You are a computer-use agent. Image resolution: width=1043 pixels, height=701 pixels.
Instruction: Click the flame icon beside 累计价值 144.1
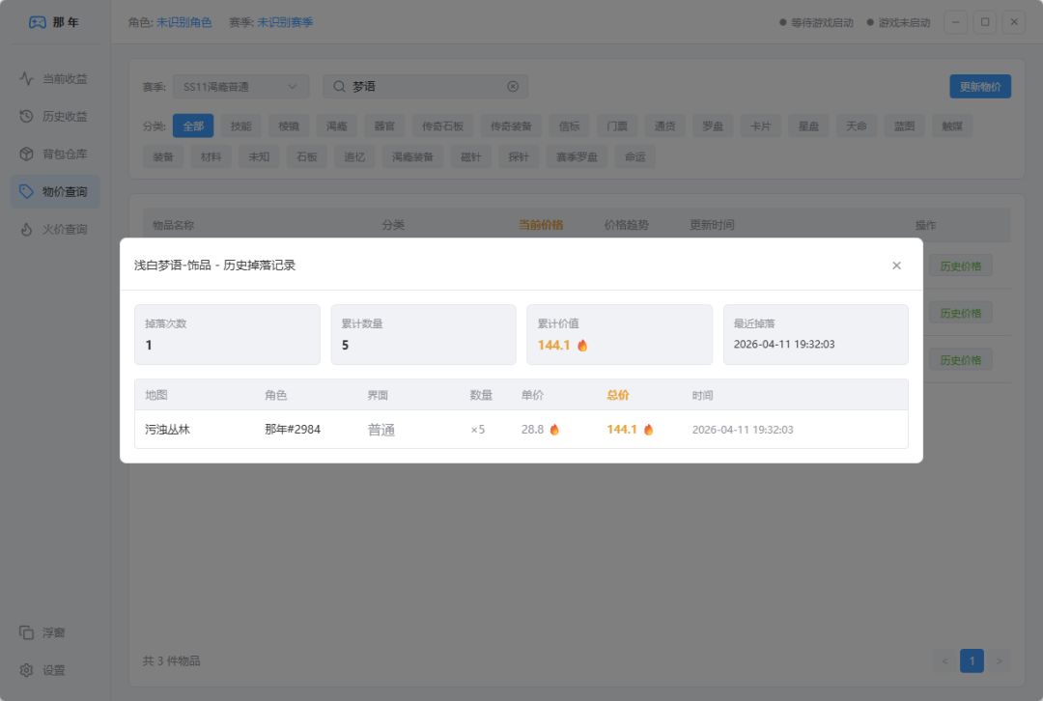pos(582,345)
